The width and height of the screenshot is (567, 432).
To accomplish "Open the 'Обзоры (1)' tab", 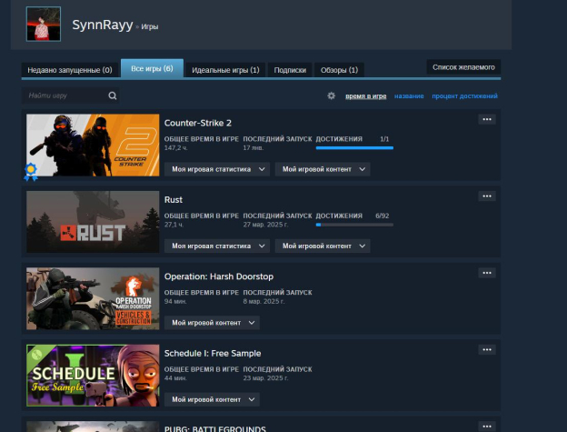I will 339,70.
